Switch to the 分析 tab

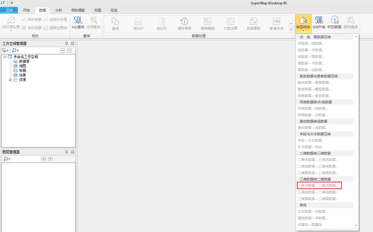click(59, 10)
